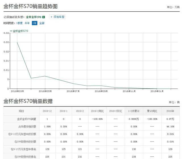Click the 44.16% share cell
The width and height of the screenshot is (182, 159).
click(x=170, y=127)
